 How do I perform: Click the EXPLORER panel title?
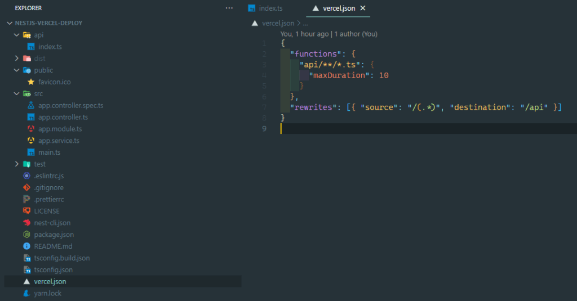[x=28, y=8]
